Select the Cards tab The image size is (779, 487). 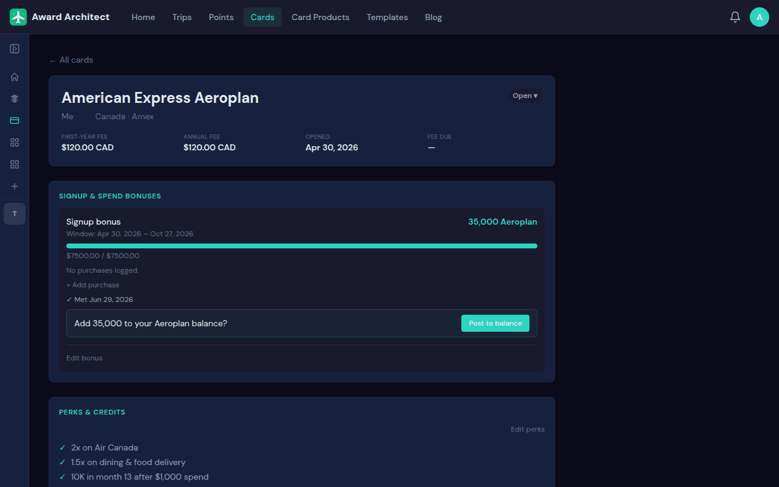[x=262, y=17]
